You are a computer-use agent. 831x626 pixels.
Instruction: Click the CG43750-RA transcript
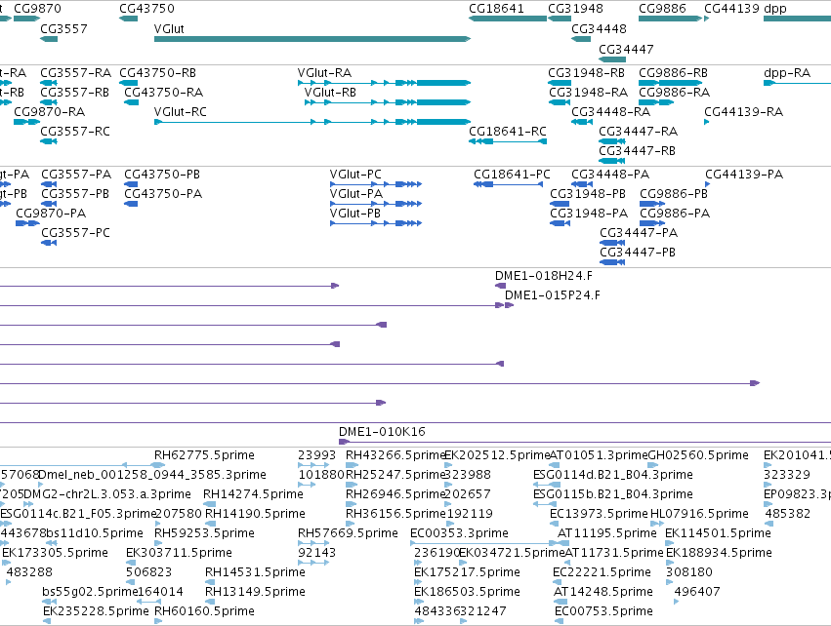132,102
